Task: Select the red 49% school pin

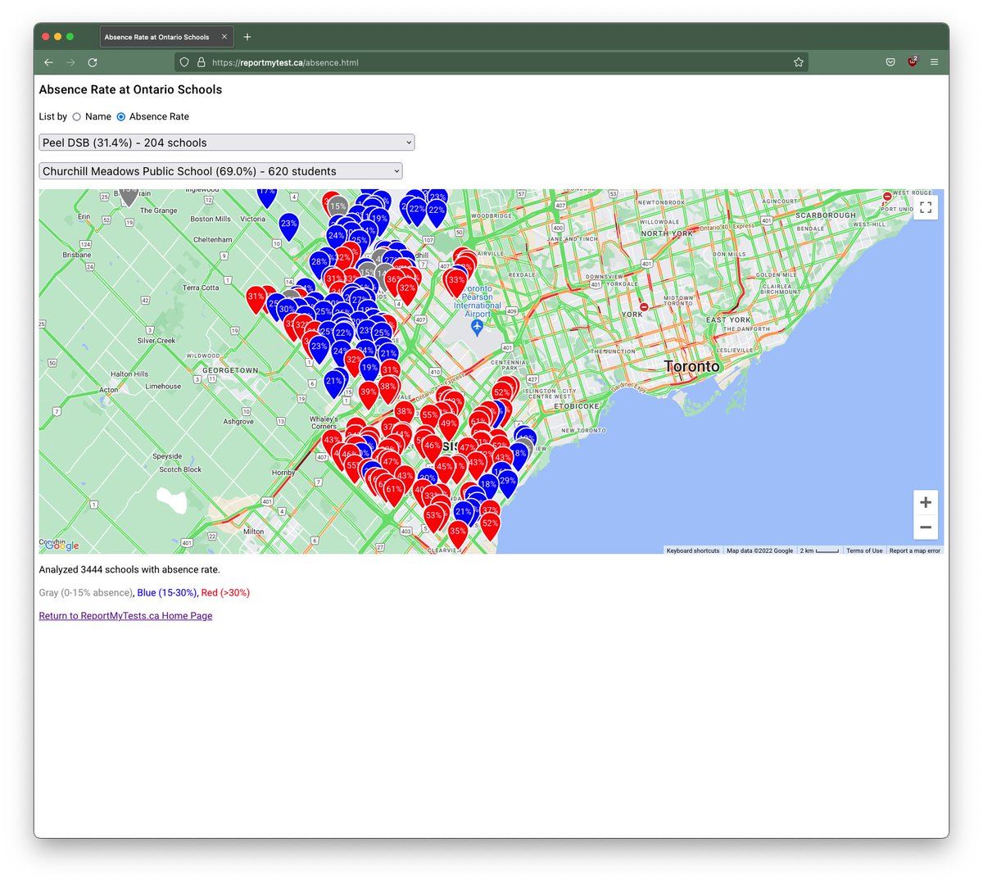Action: [448, 424]
